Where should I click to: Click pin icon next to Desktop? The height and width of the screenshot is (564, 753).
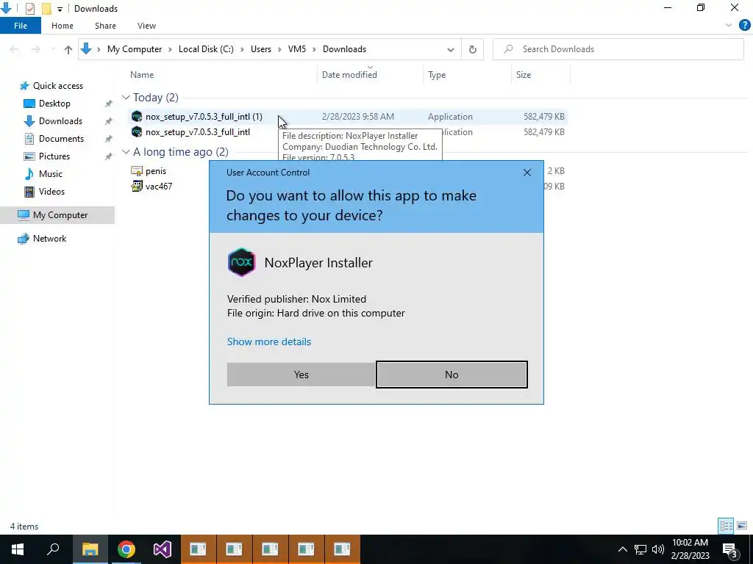109,104
